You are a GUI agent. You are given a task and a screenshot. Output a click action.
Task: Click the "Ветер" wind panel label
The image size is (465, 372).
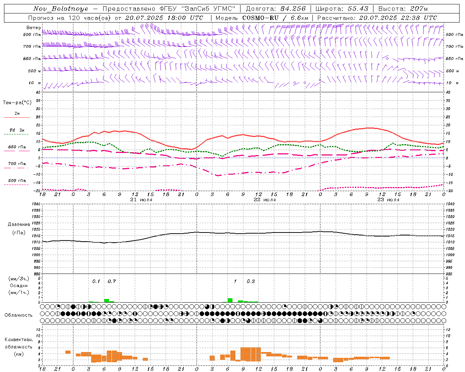click(33, 28)
